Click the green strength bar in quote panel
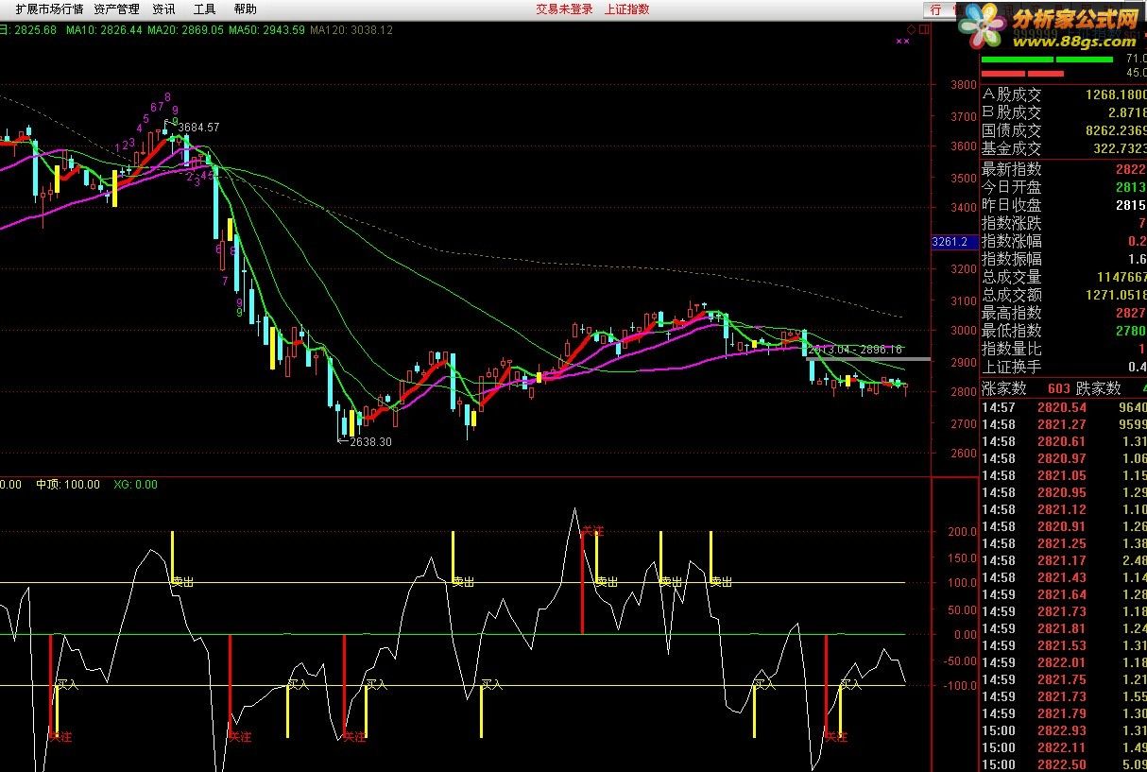This screenshot has height=772, width=1147. [x=1047, y=60]
